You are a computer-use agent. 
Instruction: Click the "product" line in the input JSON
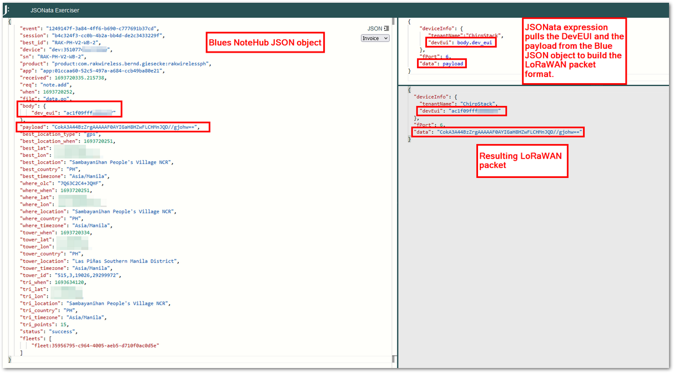[115, 63]
